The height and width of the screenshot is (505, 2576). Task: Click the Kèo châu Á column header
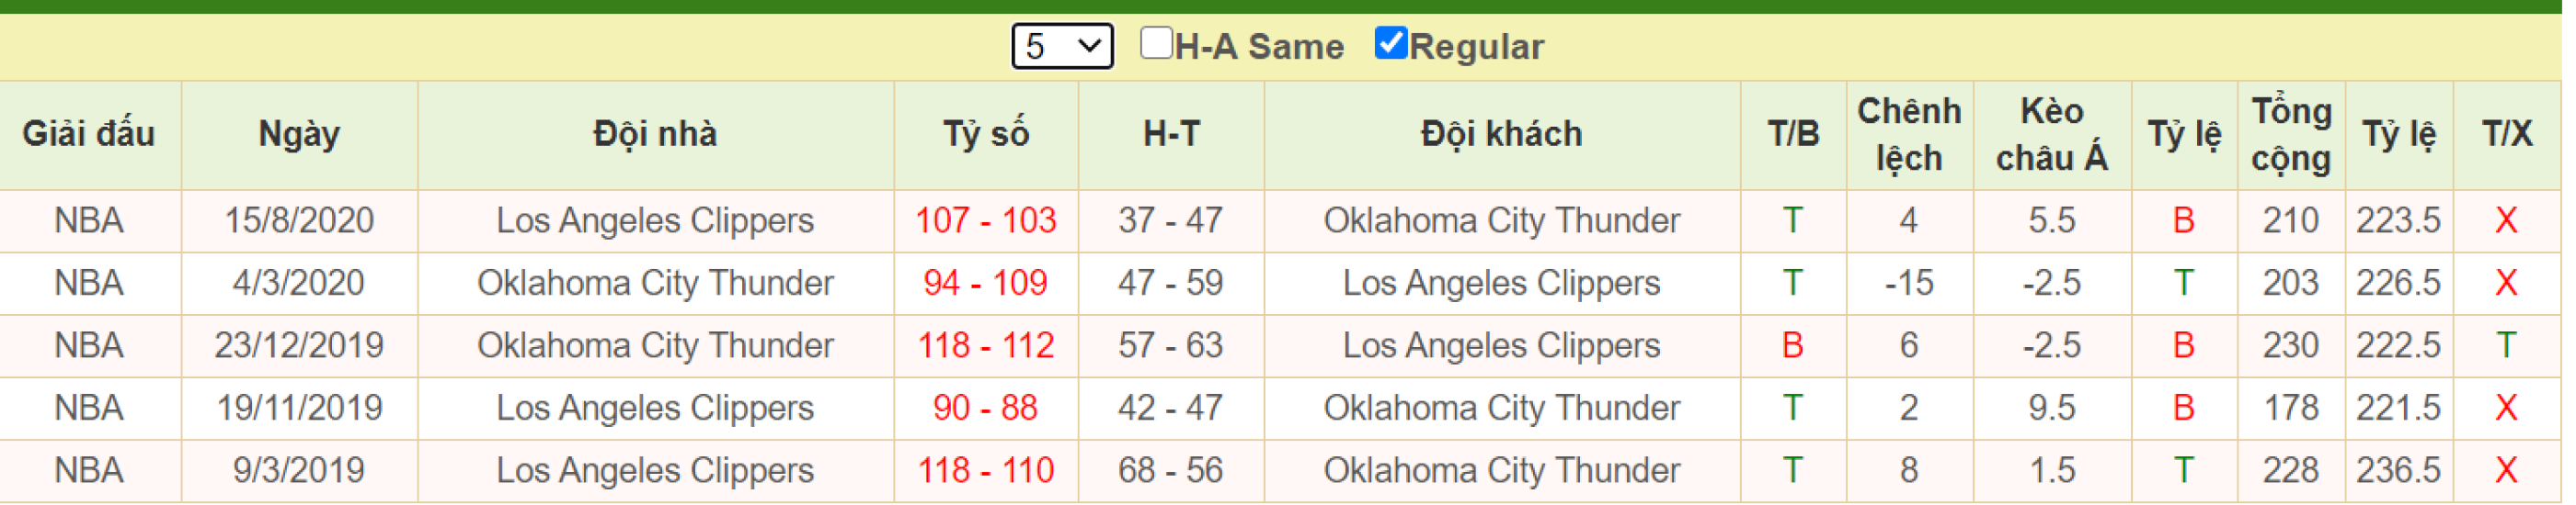2052,134
